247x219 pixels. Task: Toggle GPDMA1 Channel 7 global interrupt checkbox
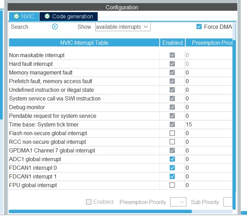(172, 150)
